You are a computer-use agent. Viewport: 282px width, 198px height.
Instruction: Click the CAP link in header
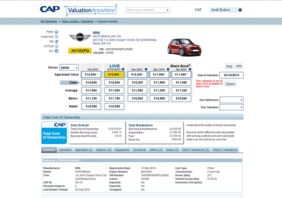[x=198, y=10]
